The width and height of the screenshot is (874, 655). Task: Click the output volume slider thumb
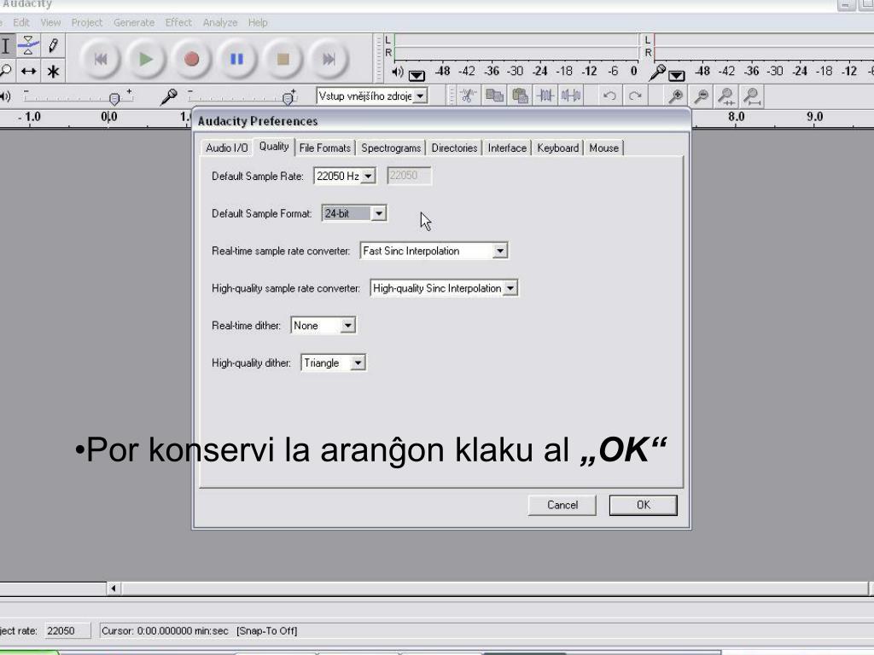tap(114, 99)
